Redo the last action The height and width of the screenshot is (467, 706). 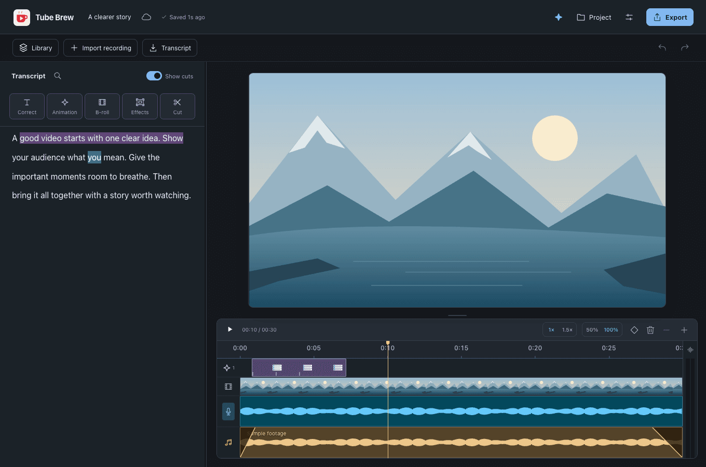pyautogui.click(x=685, y=48)
